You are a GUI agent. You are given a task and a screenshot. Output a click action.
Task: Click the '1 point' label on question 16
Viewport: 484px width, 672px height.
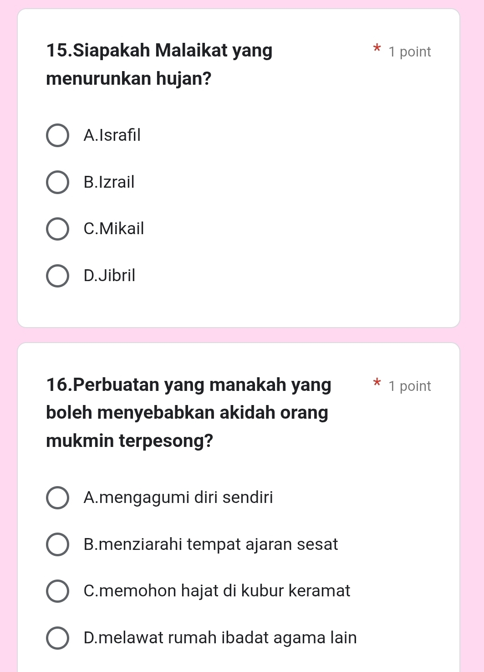click(409, 386)
